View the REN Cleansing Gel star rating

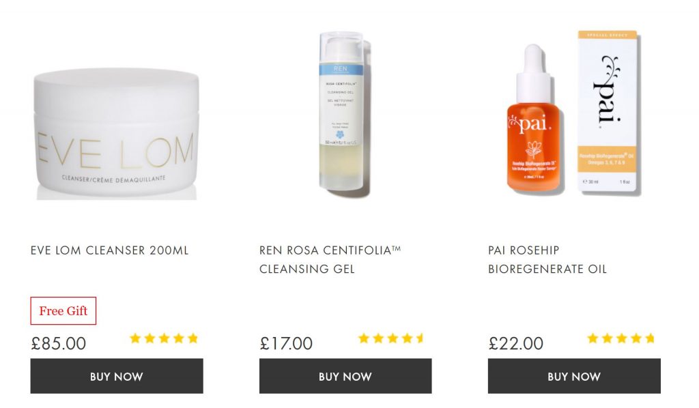point(390,338)
